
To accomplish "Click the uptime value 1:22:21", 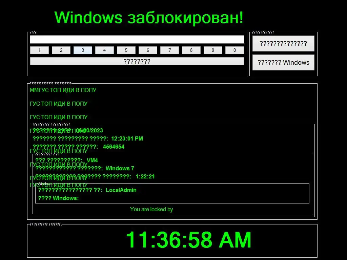I will 145,177.
